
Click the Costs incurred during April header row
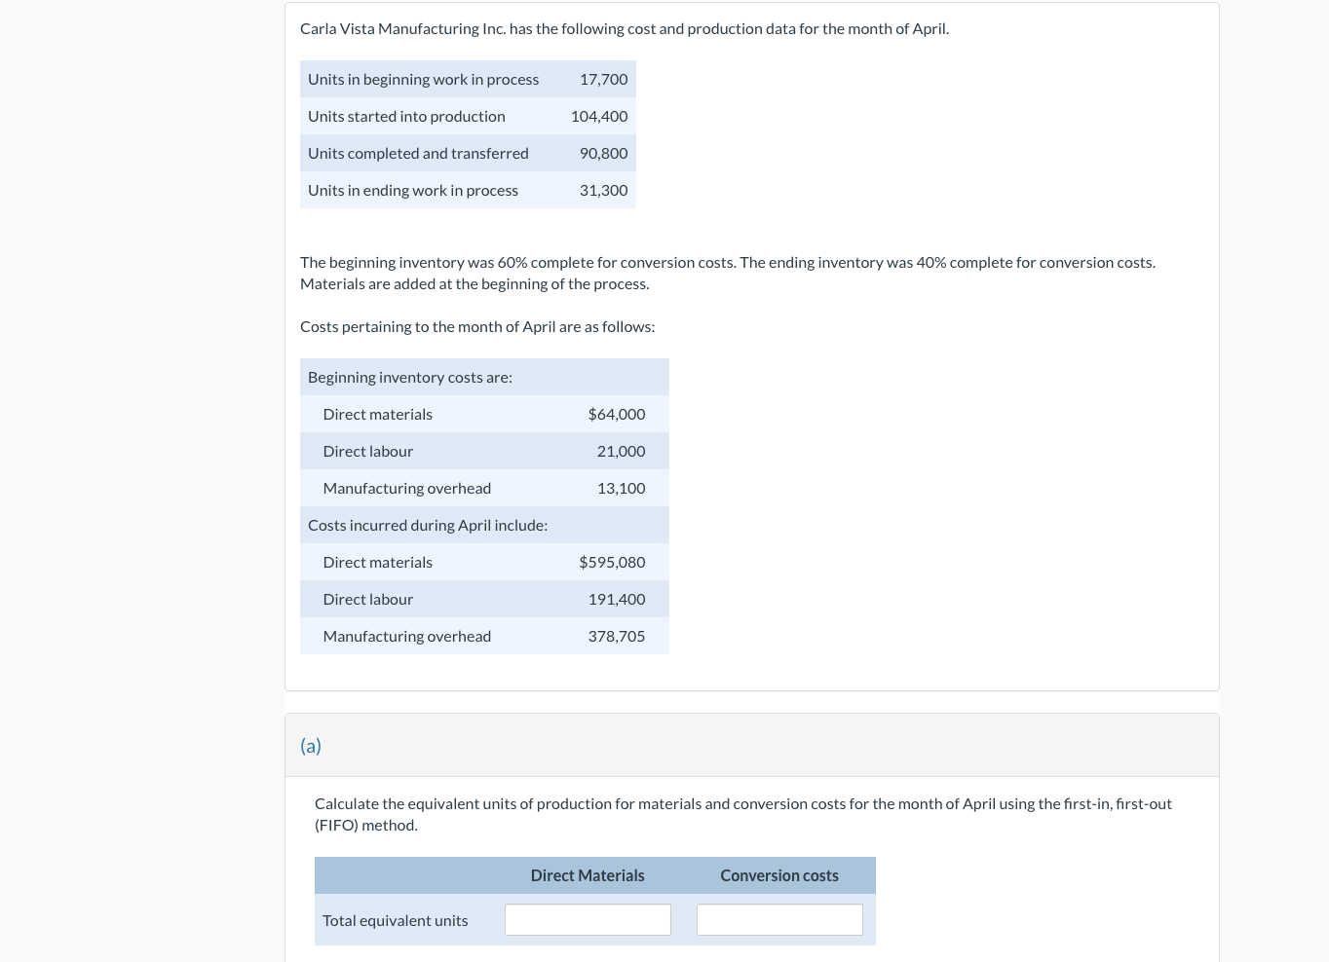428,525
